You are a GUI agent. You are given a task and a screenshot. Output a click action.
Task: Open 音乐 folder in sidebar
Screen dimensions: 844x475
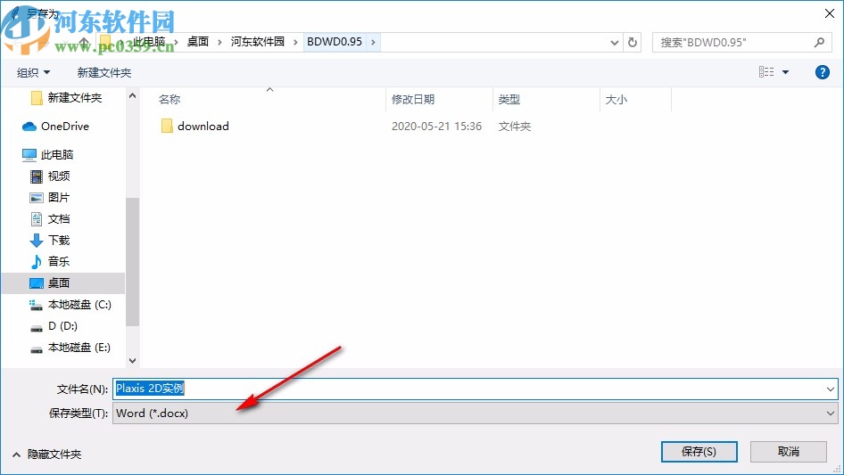click(59, 261)
